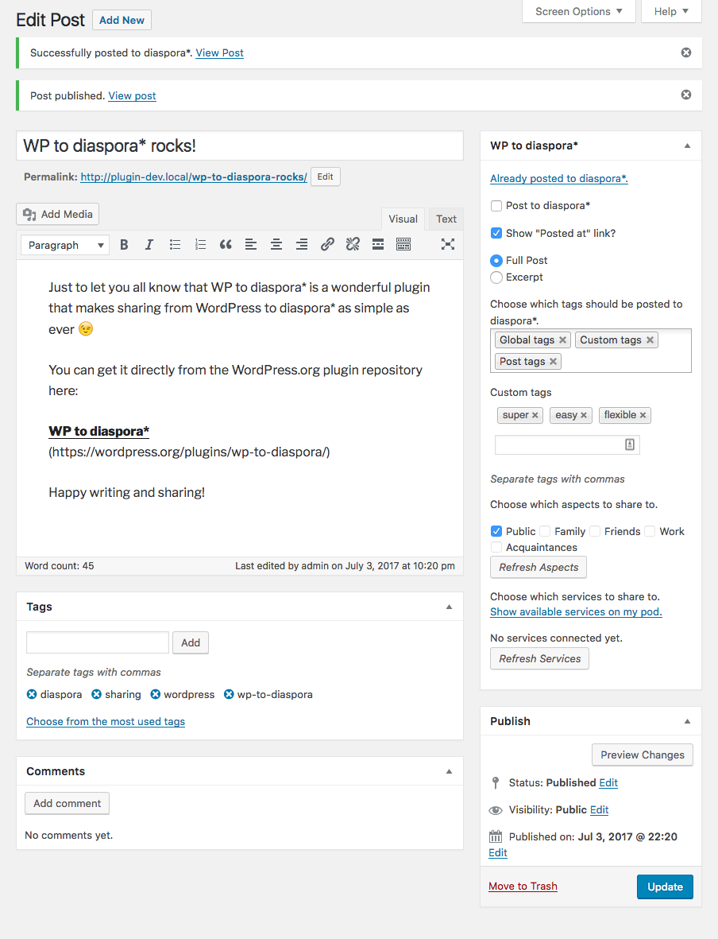The height and width of the screenshot is (939, 718).
Task: Remove the 'flexible' custom tag
Action: 643,416
